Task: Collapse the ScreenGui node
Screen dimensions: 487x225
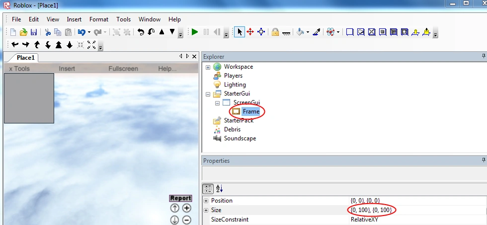Action: 218,103
